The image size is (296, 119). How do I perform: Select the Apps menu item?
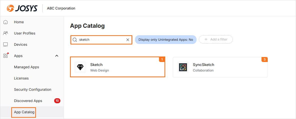tap(18, 56)
